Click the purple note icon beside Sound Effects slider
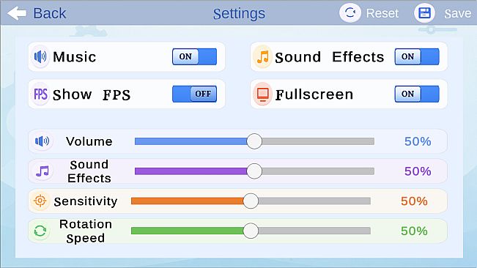The width and height of the screenshot is (477, 268). [42, 171]
